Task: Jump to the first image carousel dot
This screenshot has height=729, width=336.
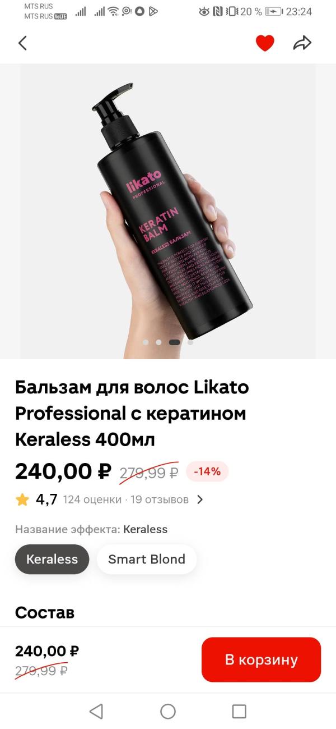Action: [146, 342]
